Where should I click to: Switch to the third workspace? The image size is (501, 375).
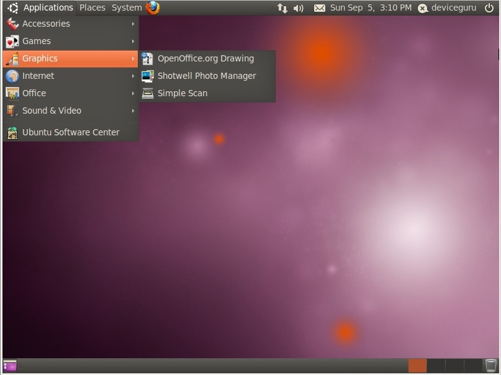454,366
